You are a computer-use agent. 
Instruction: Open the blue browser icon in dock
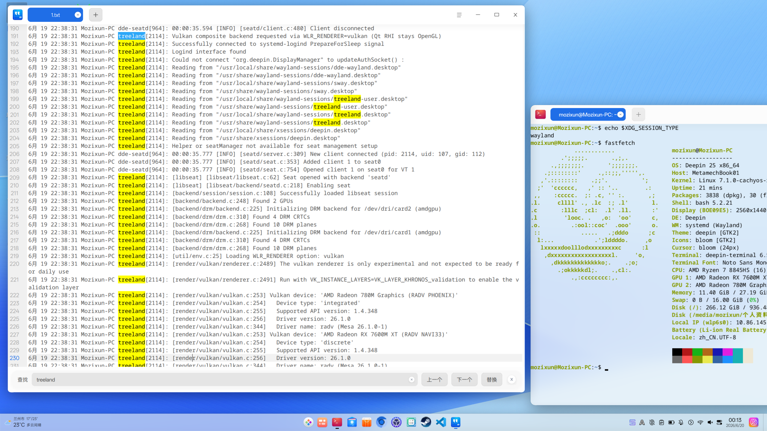click(x=381, y=422)
